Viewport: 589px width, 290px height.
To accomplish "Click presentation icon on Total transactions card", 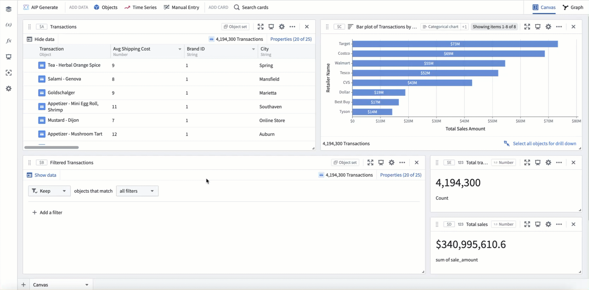I will point(538,163).
